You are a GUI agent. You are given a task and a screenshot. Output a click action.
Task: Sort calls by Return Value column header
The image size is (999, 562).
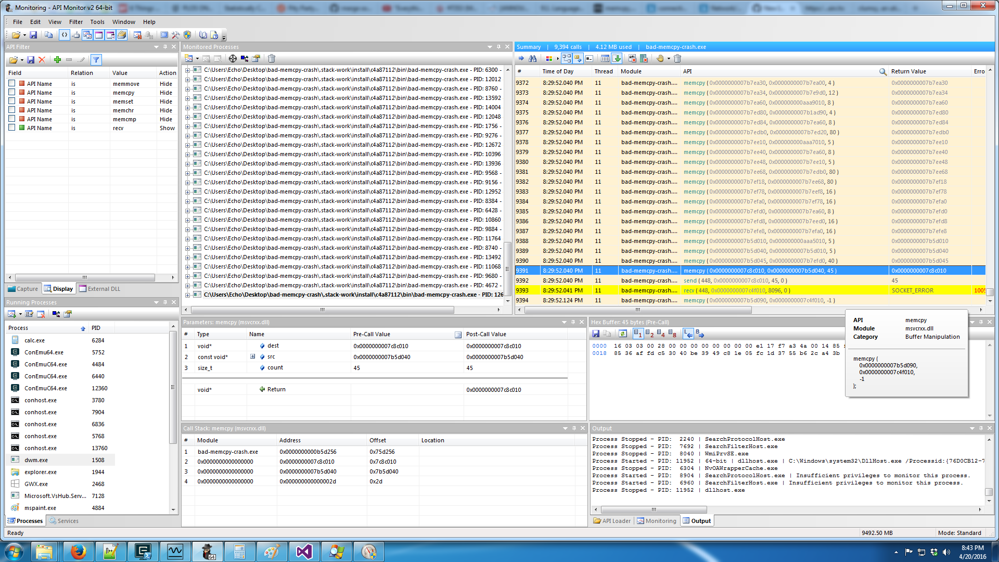tap(908, 71)
